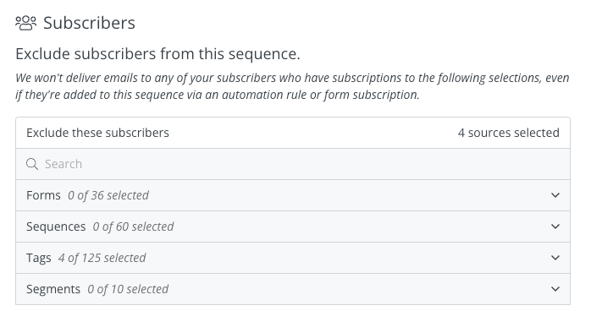Click the Tags row chevron icon
591x322 pixels.
[x=555, y=258]
